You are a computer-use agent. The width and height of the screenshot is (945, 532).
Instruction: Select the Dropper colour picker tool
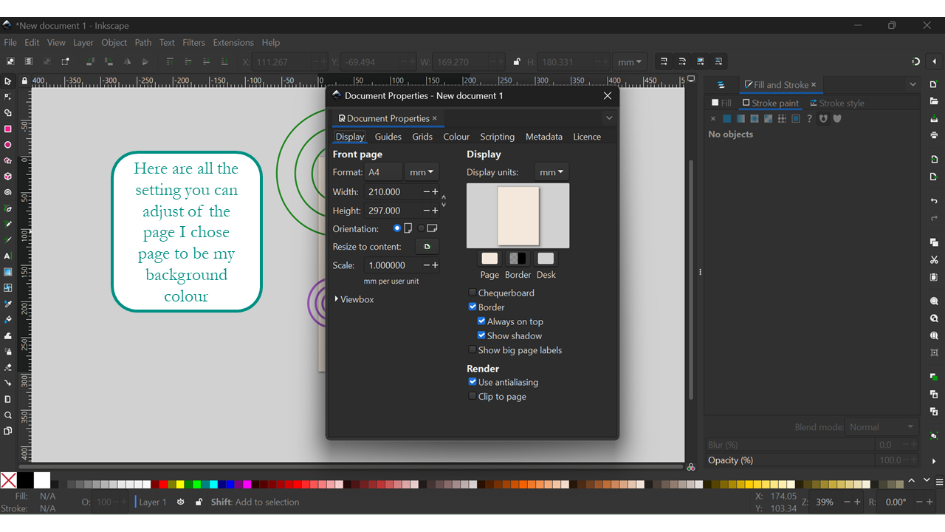(8, 304)
